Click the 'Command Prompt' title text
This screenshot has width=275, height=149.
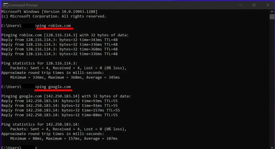pyautogui.click(x=23, y=5)
